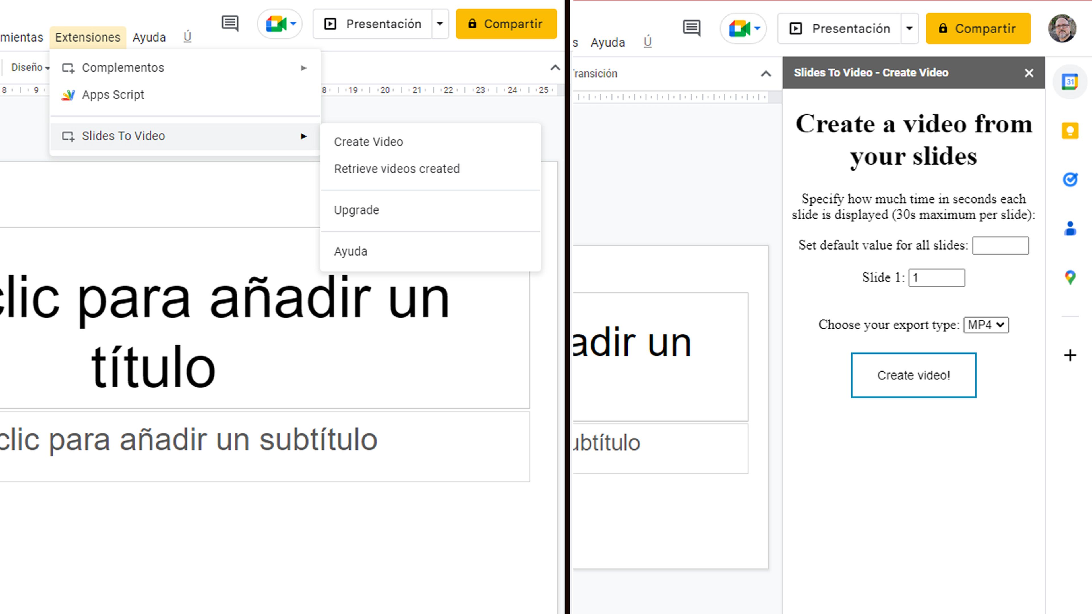
Task: Open Extensiones menu
Action: pyautogui.click(x=88, y=37)
